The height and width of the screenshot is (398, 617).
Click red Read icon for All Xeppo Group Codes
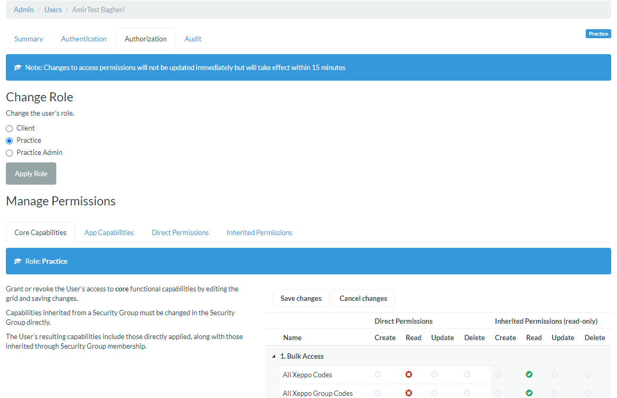[409, 393]
